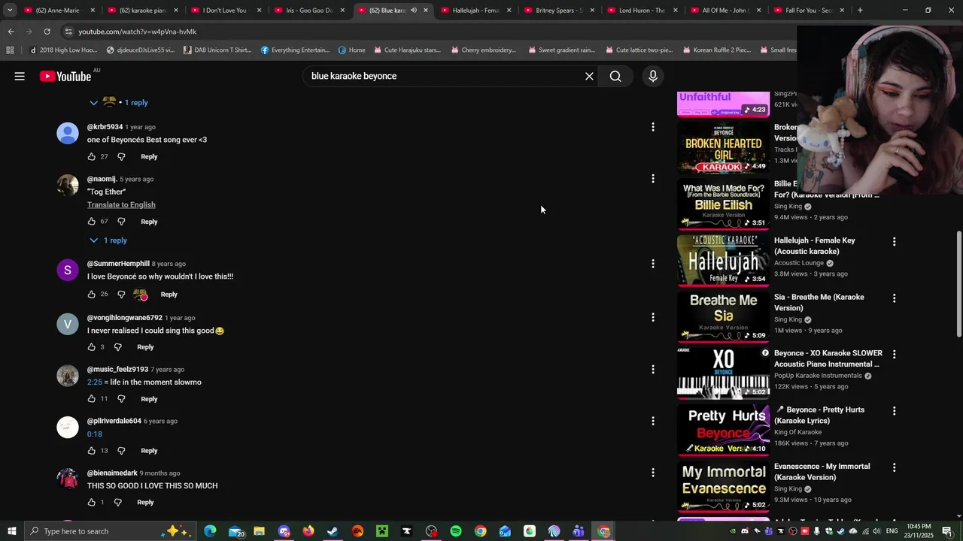The height and width of the screenshot is (541, 963).
Task: Go back with the browser back arrow
Action: [11, 32]
